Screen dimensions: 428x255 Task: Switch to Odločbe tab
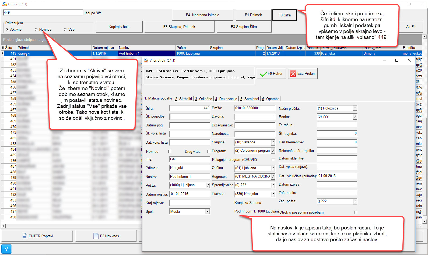click(x=204, y=99)
